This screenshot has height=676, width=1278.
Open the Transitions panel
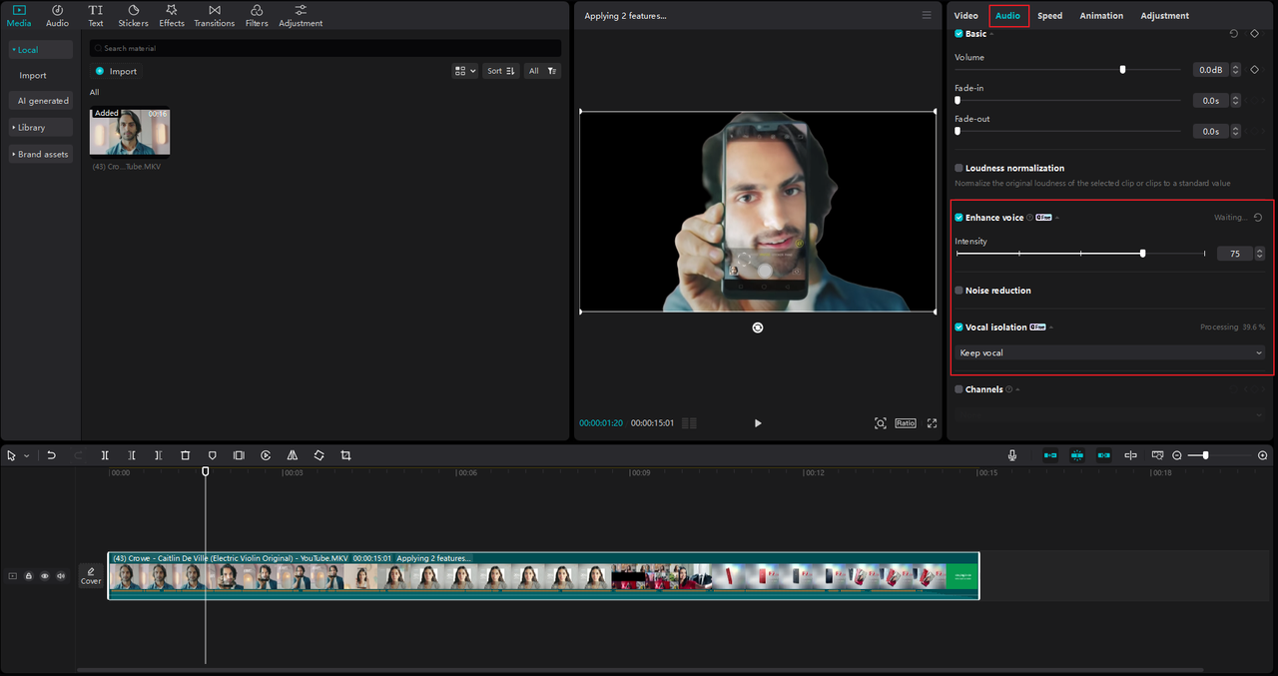214,16
